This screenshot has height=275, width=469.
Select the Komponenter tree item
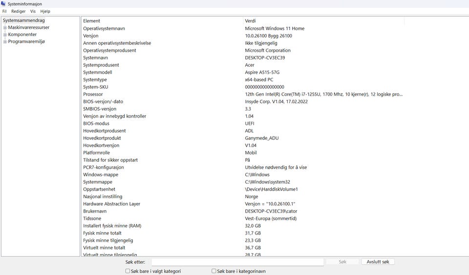point(22,35)
